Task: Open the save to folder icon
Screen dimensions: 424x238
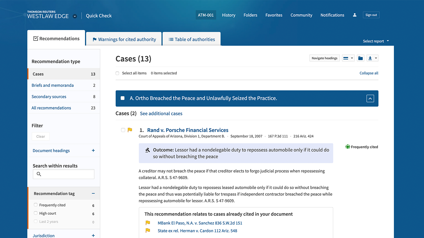Action: point(361,58)
